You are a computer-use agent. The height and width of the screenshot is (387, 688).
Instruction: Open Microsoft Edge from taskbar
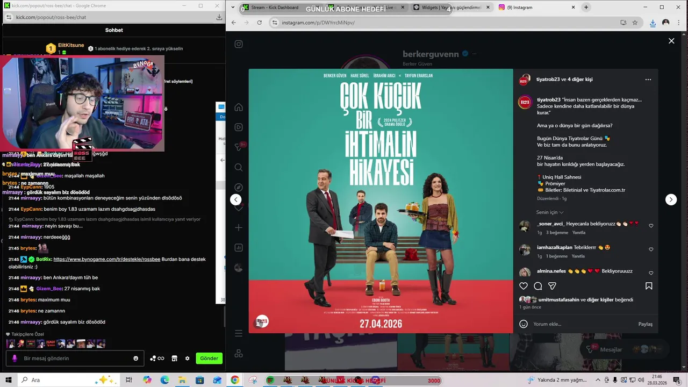164,380
